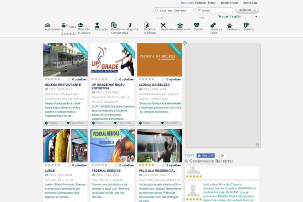Click the star rating for Luele

pos(53,165)
